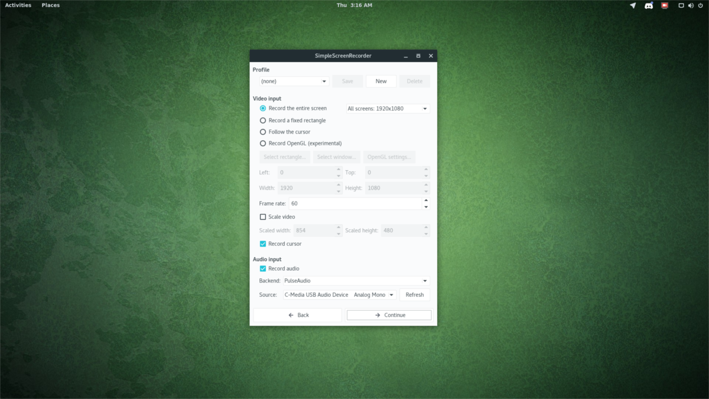Viewport: 709px width, 399px height.
Task: Click the display tray icon
Action: click(681, 5)
